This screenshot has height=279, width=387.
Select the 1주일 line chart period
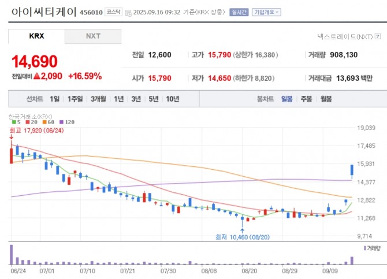(75, 99)
